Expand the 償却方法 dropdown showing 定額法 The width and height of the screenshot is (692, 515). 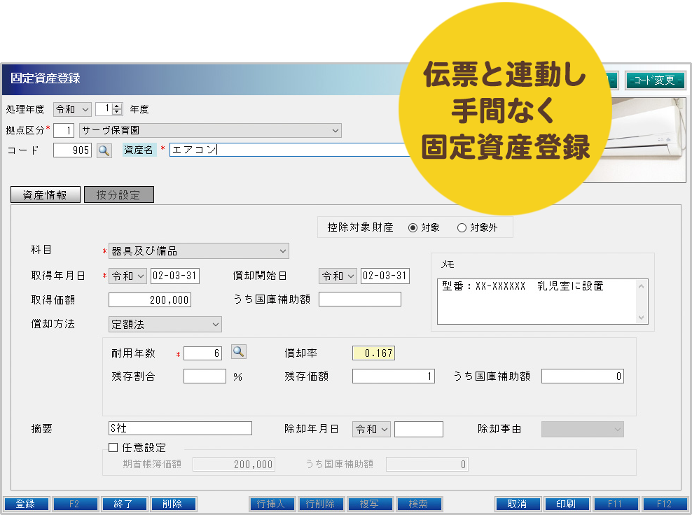click(165, 324)
